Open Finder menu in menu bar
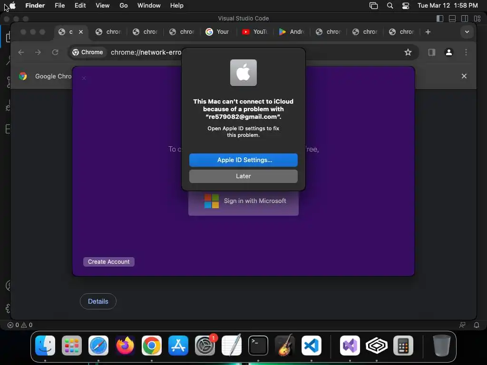487x365 pixels. click(x=35, y=6)
